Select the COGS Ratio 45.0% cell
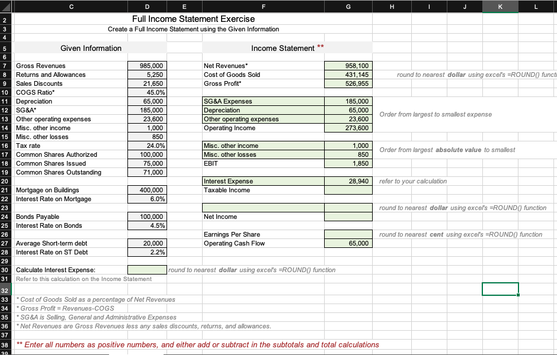 pos(146,92)
